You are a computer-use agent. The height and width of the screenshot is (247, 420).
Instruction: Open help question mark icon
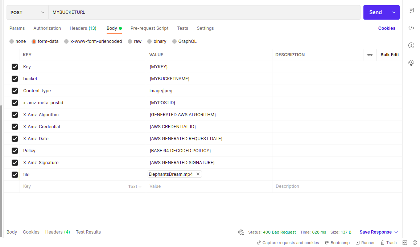(x=415, y=243)
